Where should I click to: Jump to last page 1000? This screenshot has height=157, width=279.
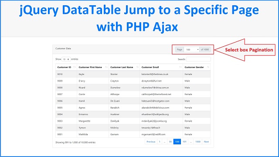(x=198, y=142)
